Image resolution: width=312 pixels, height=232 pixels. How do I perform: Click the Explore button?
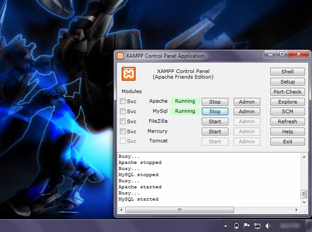(x=287, y=102)
